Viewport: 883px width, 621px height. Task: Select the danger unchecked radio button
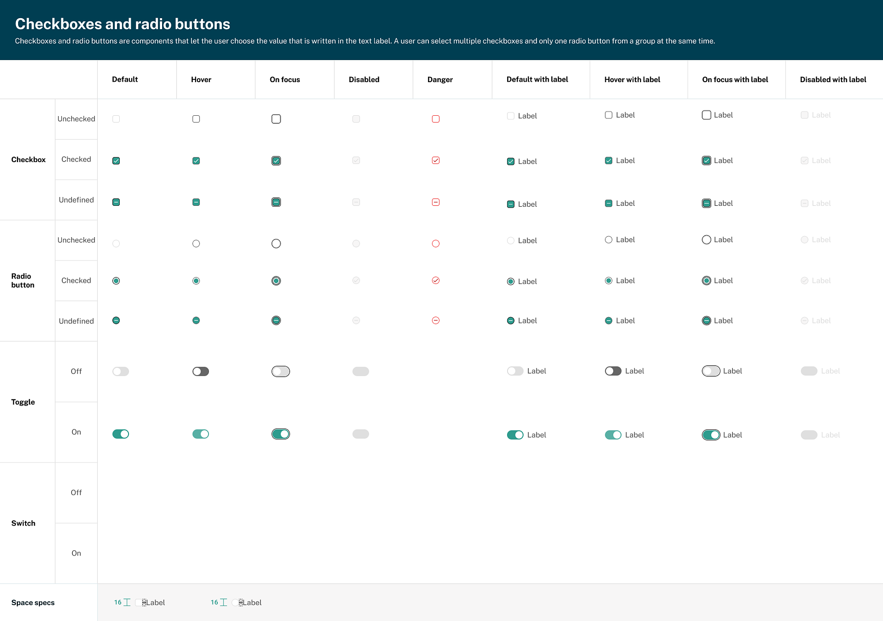436,243
